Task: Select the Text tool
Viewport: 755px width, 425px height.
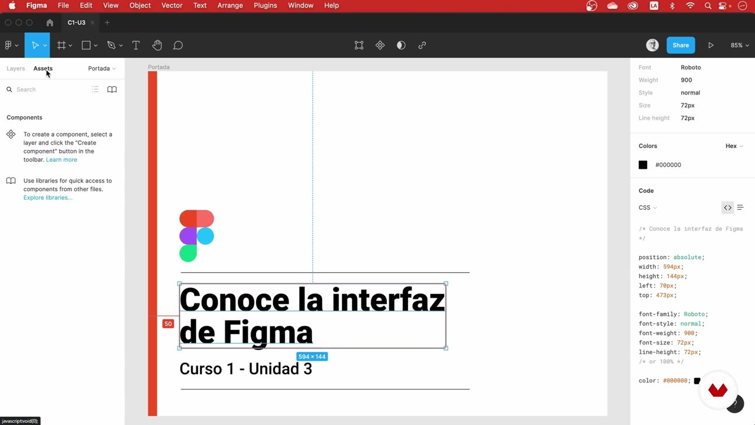Action: point(136,45)
